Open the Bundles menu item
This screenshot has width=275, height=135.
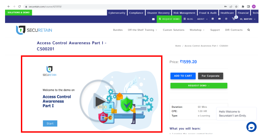(118, 30)
